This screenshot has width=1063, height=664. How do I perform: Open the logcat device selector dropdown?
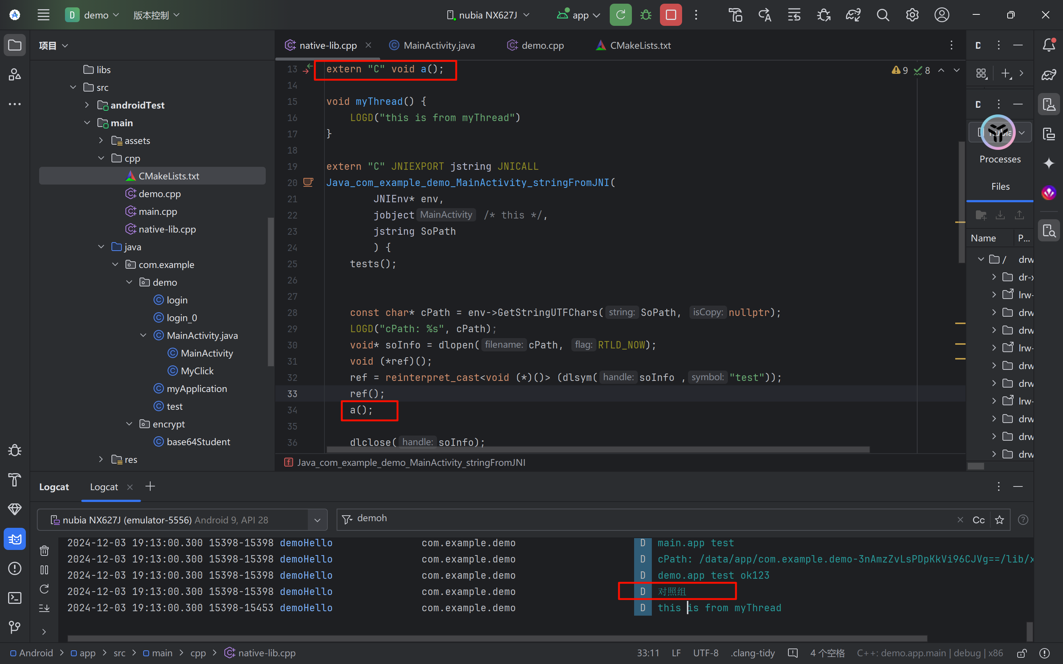[317, 520]
